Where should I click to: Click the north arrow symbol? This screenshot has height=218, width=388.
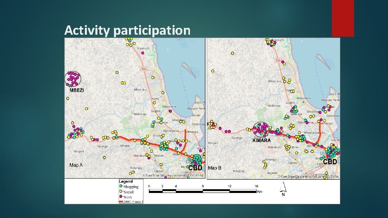283,189
